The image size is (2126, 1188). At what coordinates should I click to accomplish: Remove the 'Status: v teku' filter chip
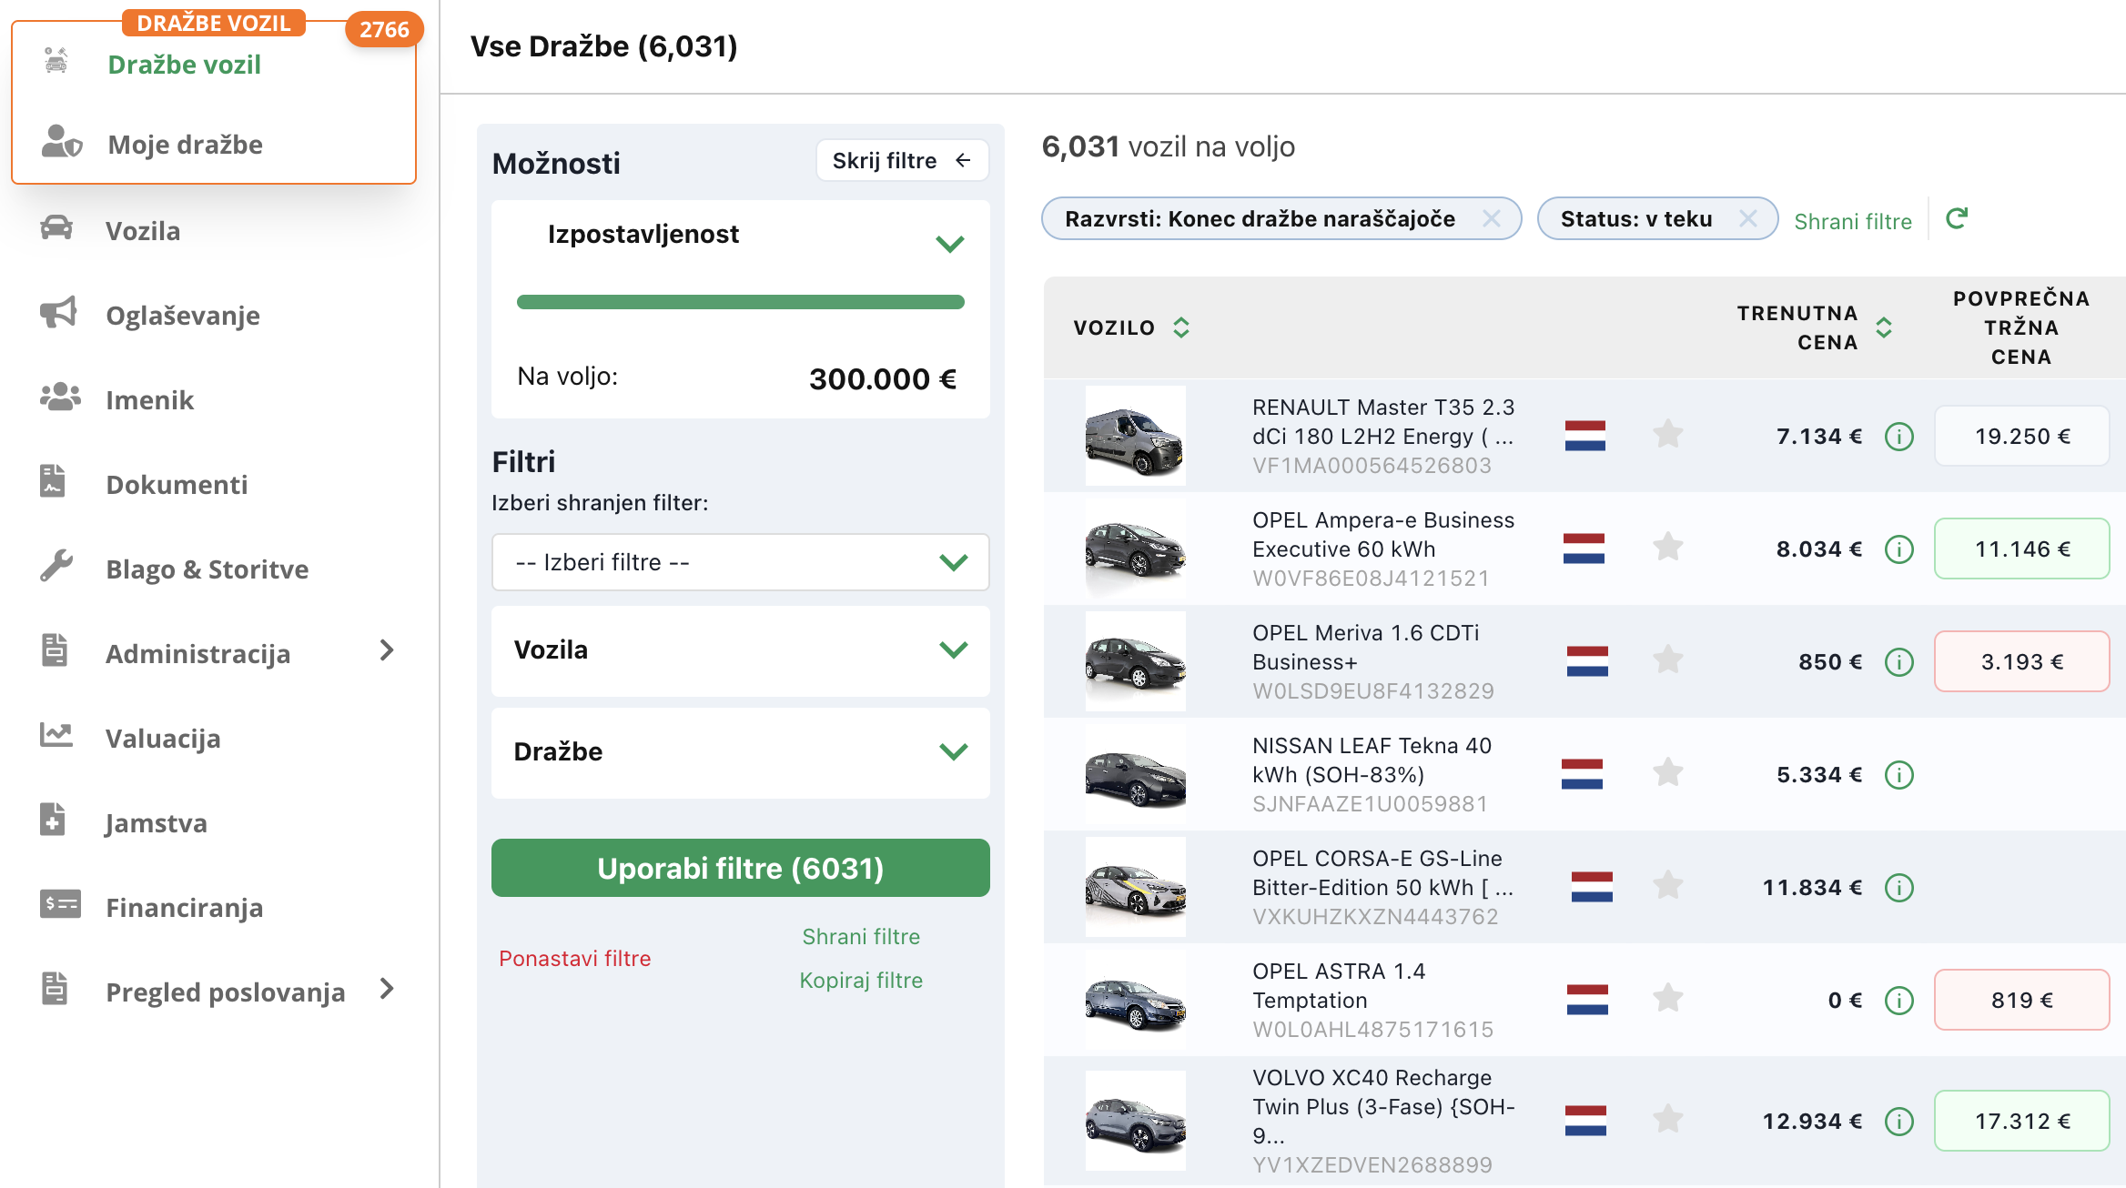[x=1747, y=218]
